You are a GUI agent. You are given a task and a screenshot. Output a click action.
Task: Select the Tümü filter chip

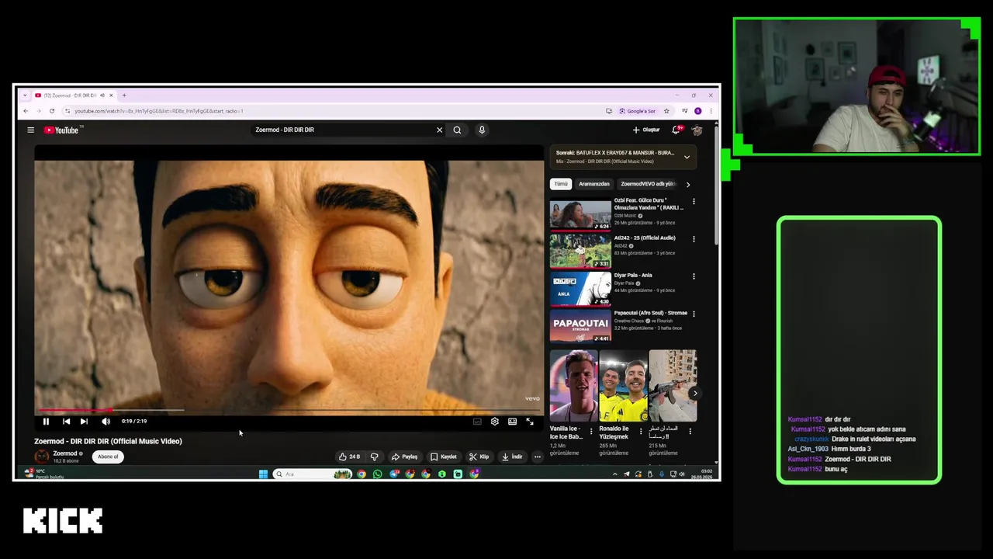click(x=561, y=184)
